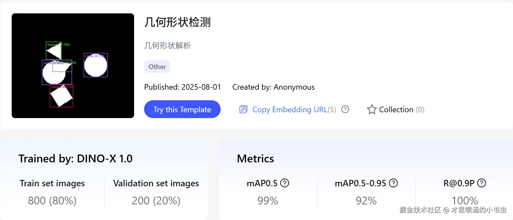Open the mAP0.5-0.95 help tooltip icon
This screenshot has width=513, height=220.
[393, 183]
